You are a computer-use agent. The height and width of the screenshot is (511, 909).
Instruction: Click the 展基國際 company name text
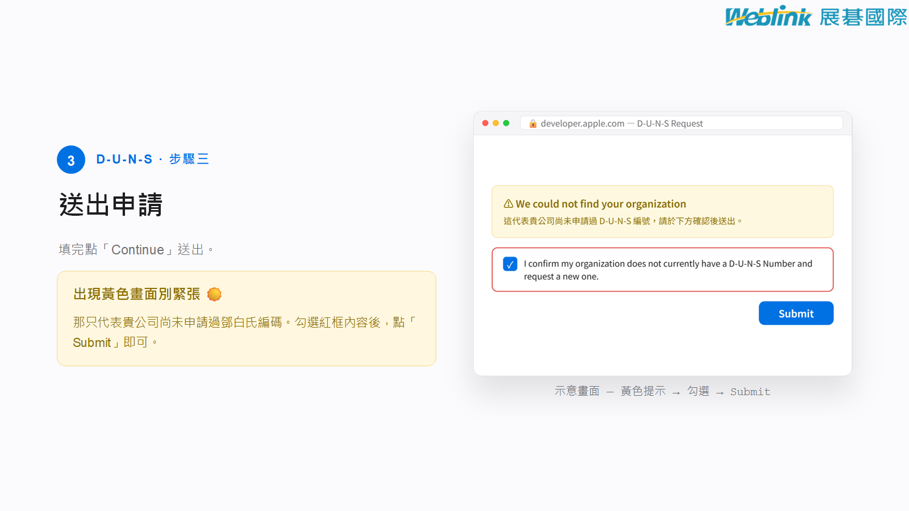[863, 17]
